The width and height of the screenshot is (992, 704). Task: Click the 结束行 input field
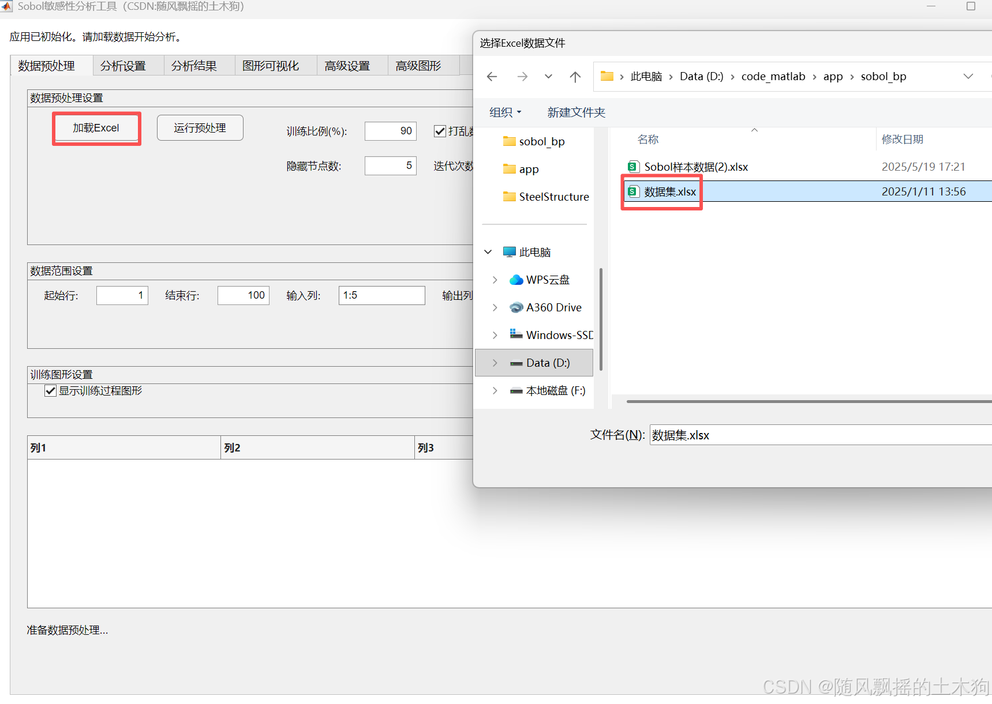(x=244, y=295)
